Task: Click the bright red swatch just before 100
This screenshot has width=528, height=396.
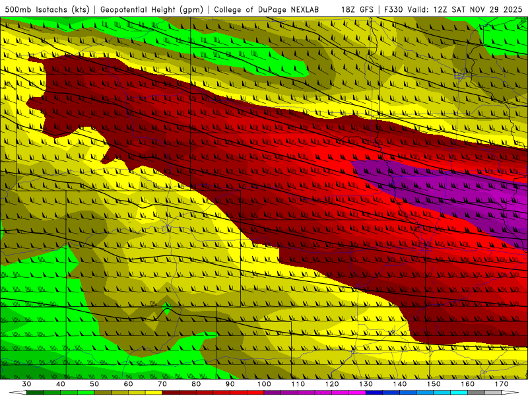Action: pos(255,392)
